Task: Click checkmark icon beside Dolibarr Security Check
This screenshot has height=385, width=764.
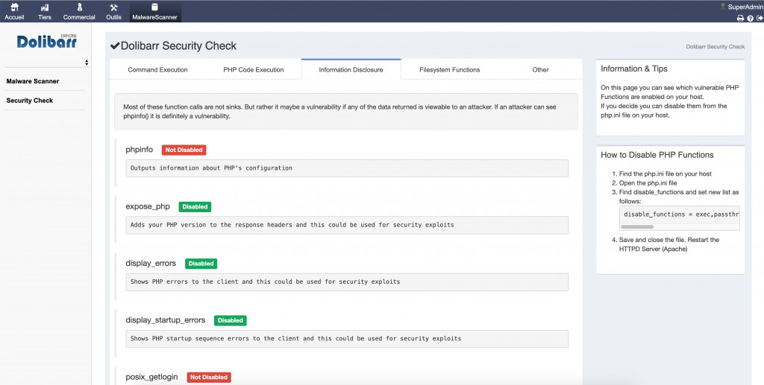Action: [x=115, y=46]
